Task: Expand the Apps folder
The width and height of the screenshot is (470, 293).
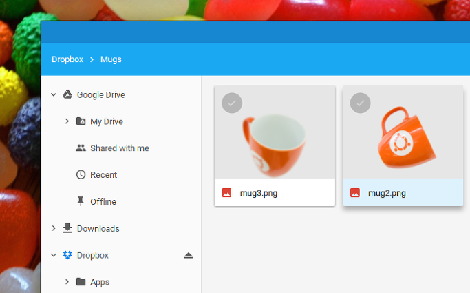Action: coord(67,282)
